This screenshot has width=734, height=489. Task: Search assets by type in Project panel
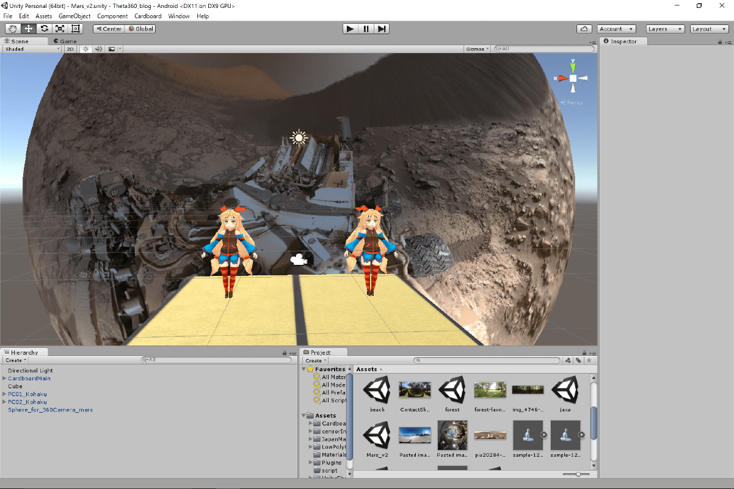pyautogui.click(x=568, y=361)
